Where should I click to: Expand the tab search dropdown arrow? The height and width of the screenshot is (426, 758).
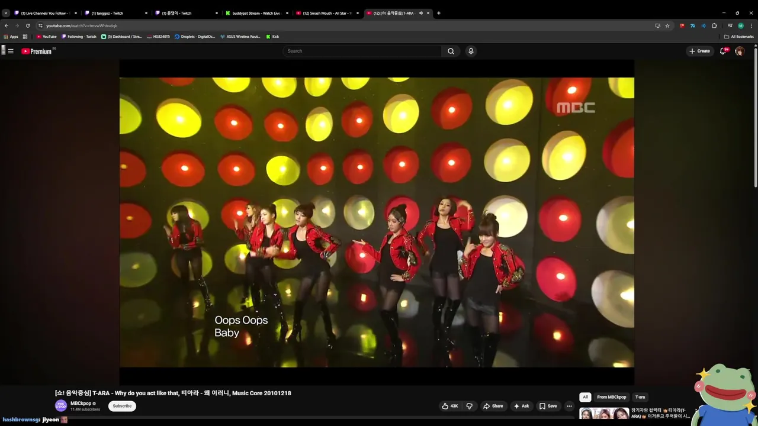point(6,13)
